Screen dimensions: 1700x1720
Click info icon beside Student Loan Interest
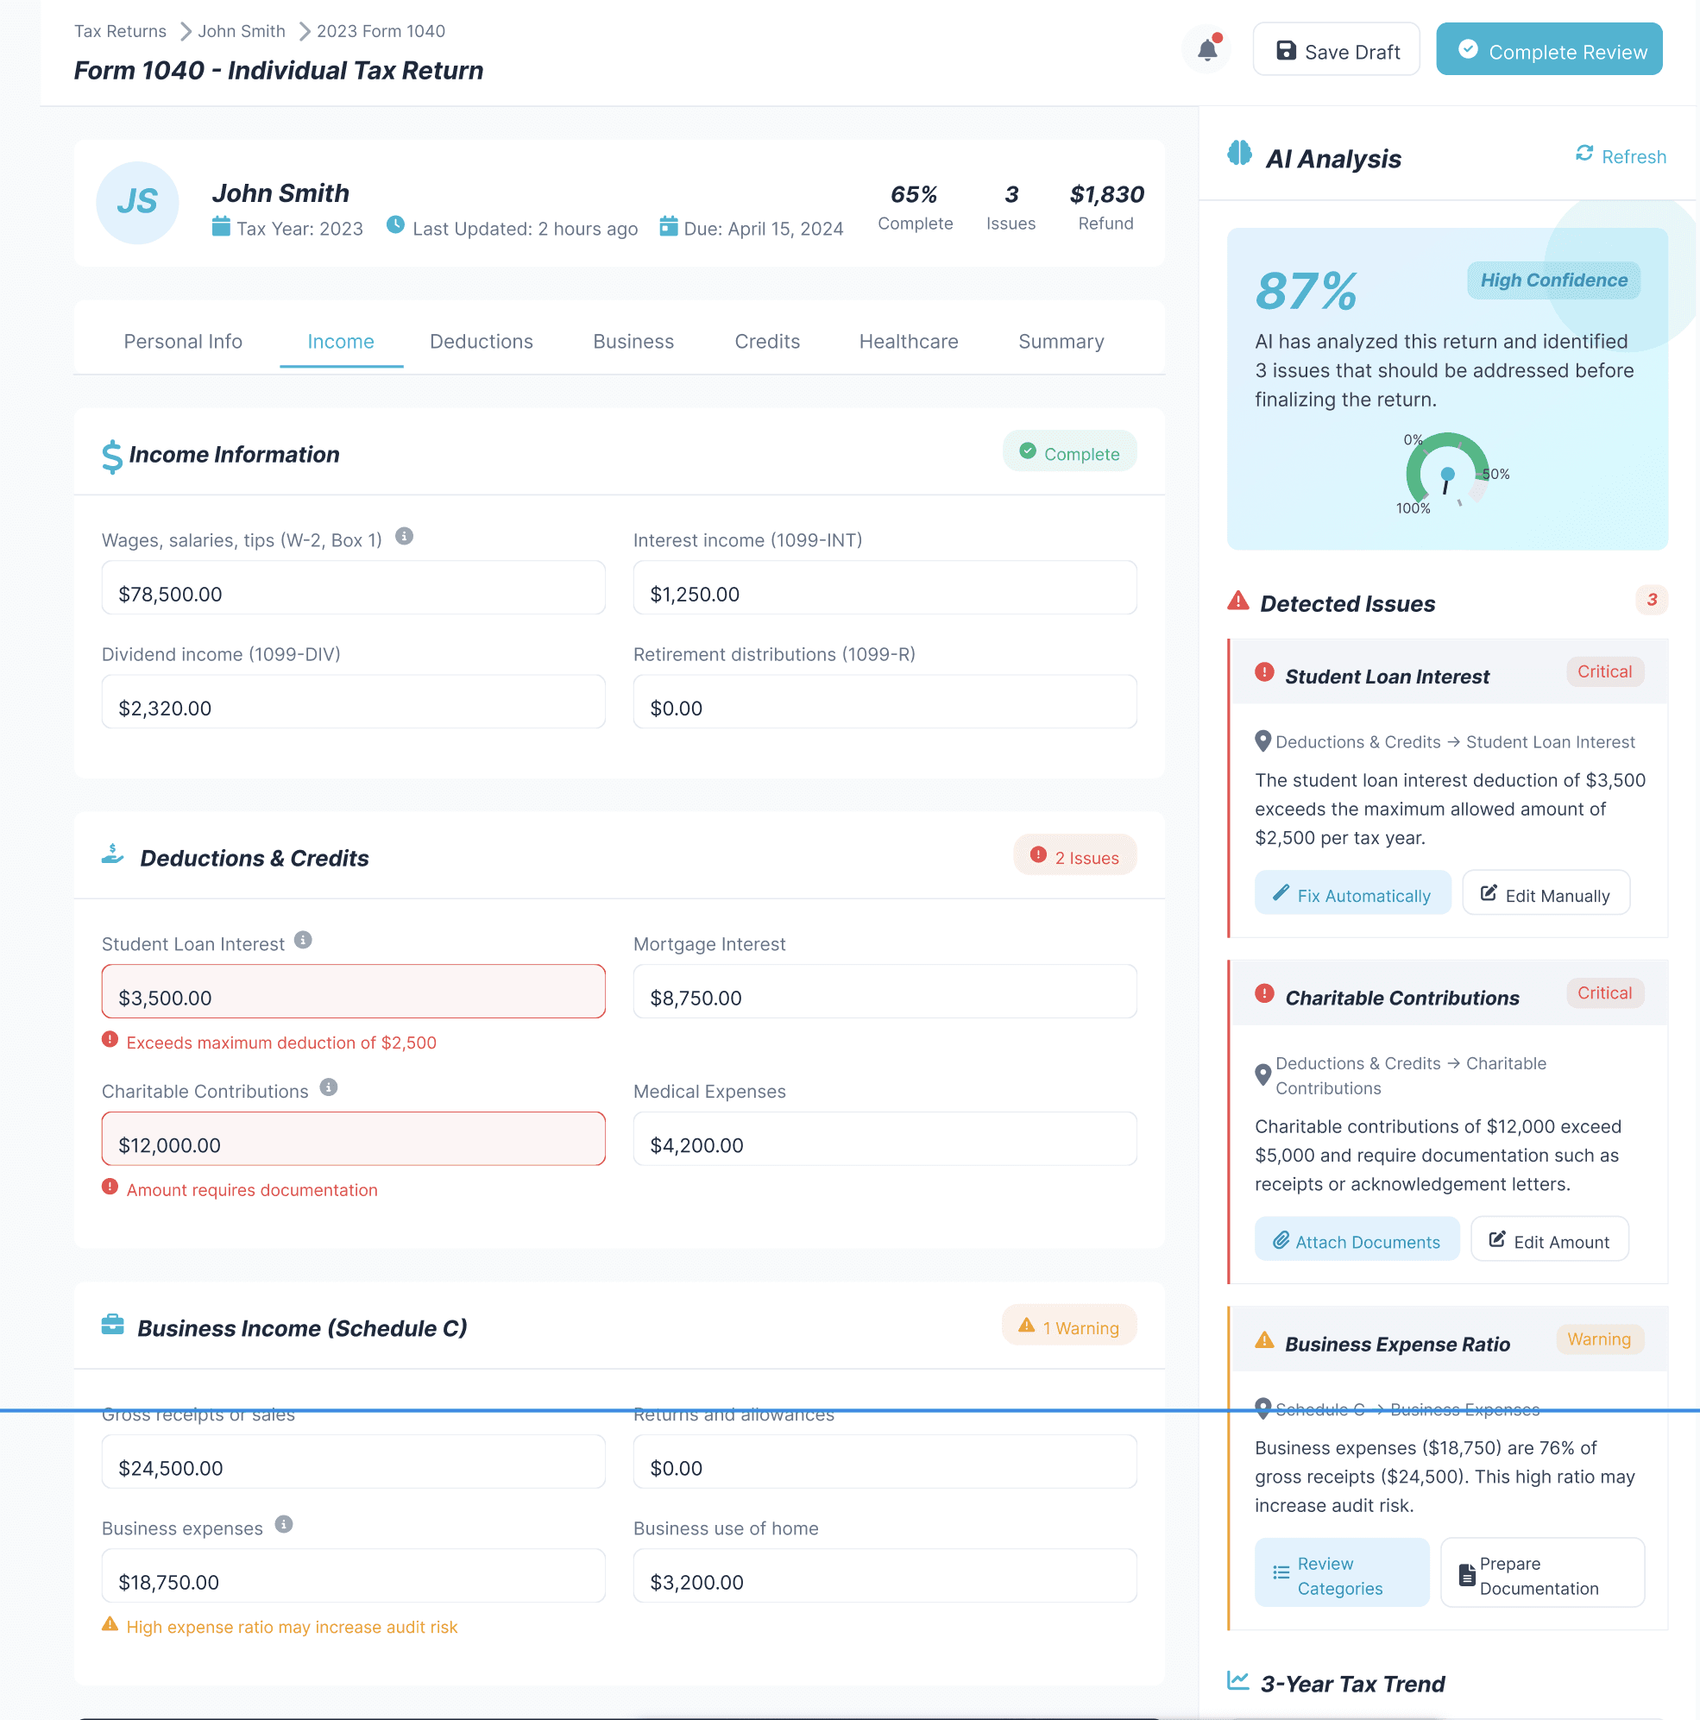[303, 940]
